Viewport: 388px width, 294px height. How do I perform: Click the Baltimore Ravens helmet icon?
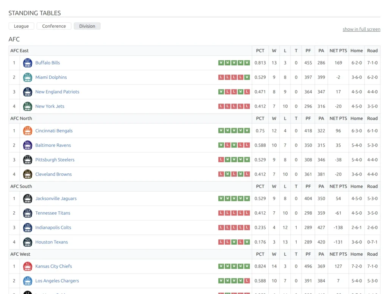[27, 145]
